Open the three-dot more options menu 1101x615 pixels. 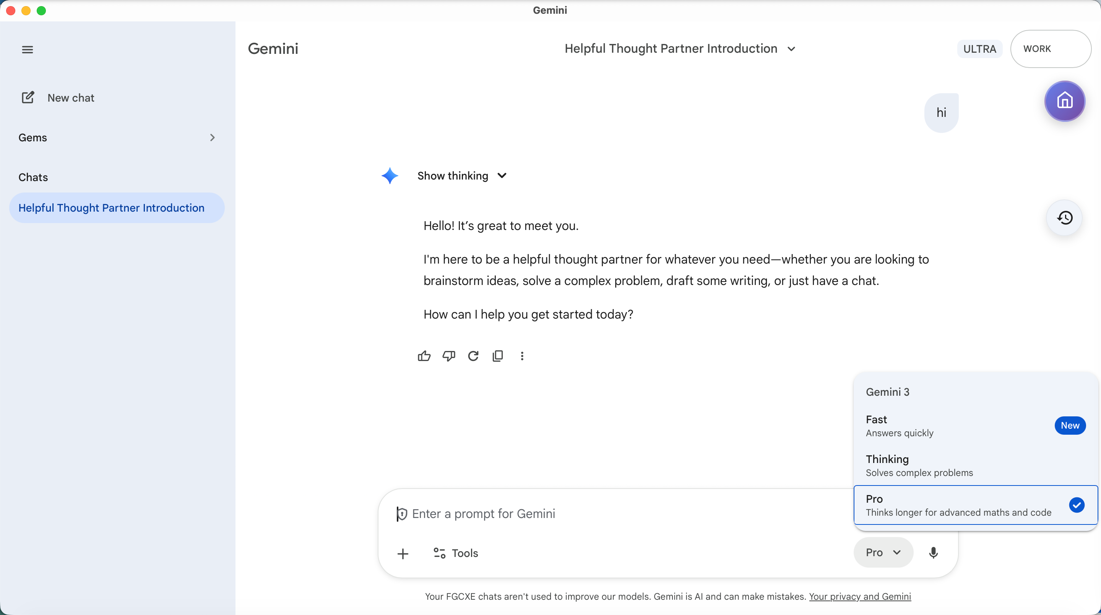point(522,356)
